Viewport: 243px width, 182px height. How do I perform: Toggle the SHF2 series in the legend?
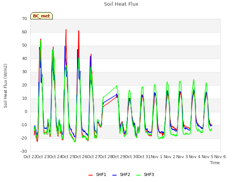(121, 174)
